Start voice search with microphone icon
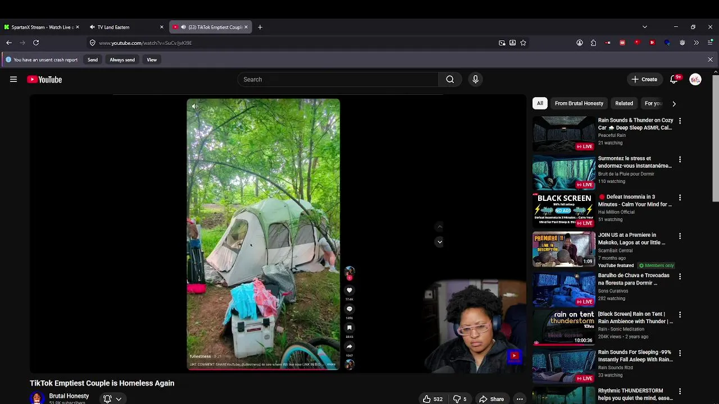Image resolution: width=719 pixels, height=404 pixels. point(475,80)
